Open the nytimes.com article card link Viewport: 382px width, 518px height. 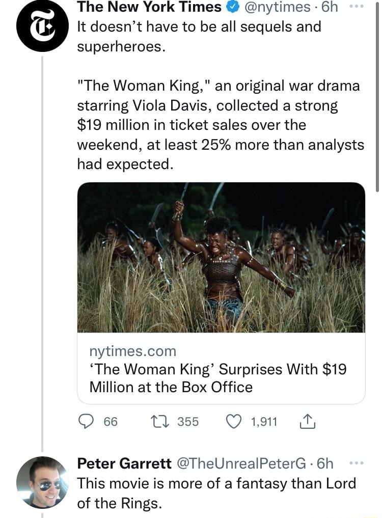(133, 350)
